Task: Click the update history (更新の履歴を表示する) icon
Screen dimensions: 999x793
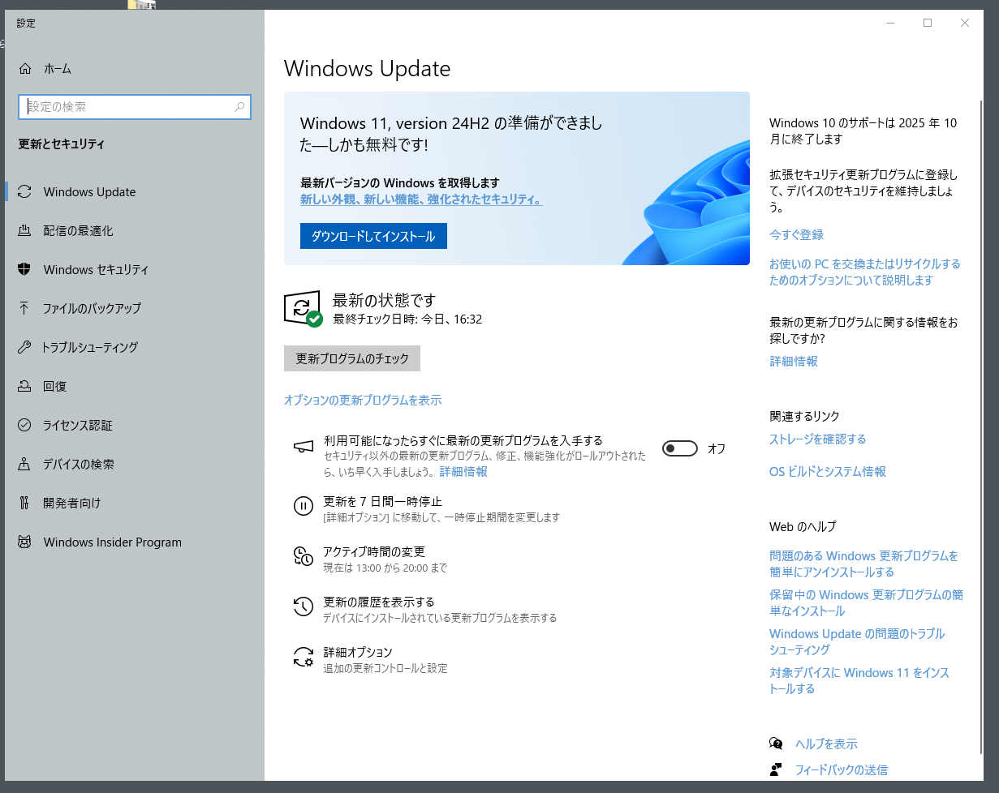Action: point(303,607)
